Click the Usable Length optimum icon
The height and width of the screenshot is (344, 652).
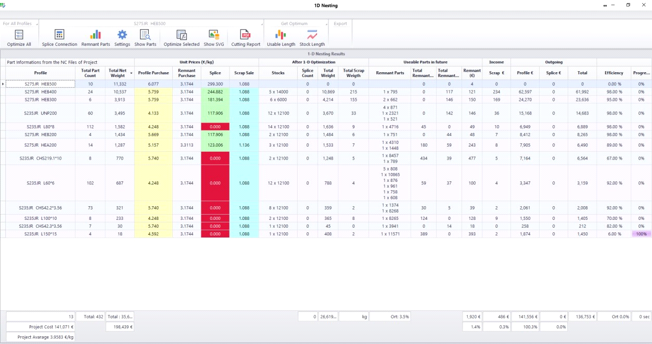point(280,35)
